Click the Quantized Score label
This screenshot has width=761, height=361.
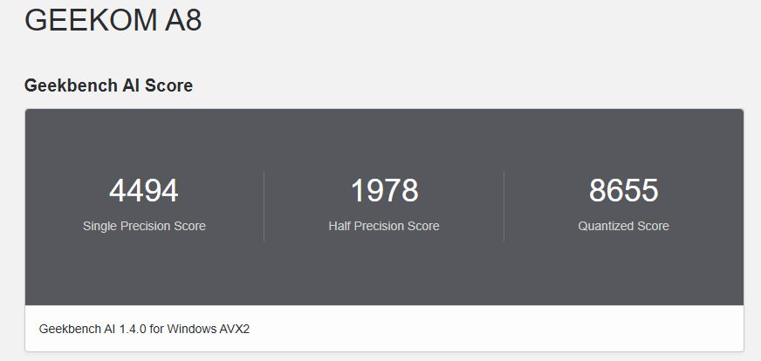[624, 226]
